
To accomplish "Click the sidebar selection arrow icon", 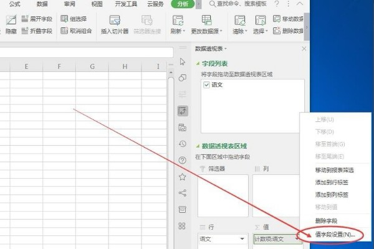I will [183, 62].
